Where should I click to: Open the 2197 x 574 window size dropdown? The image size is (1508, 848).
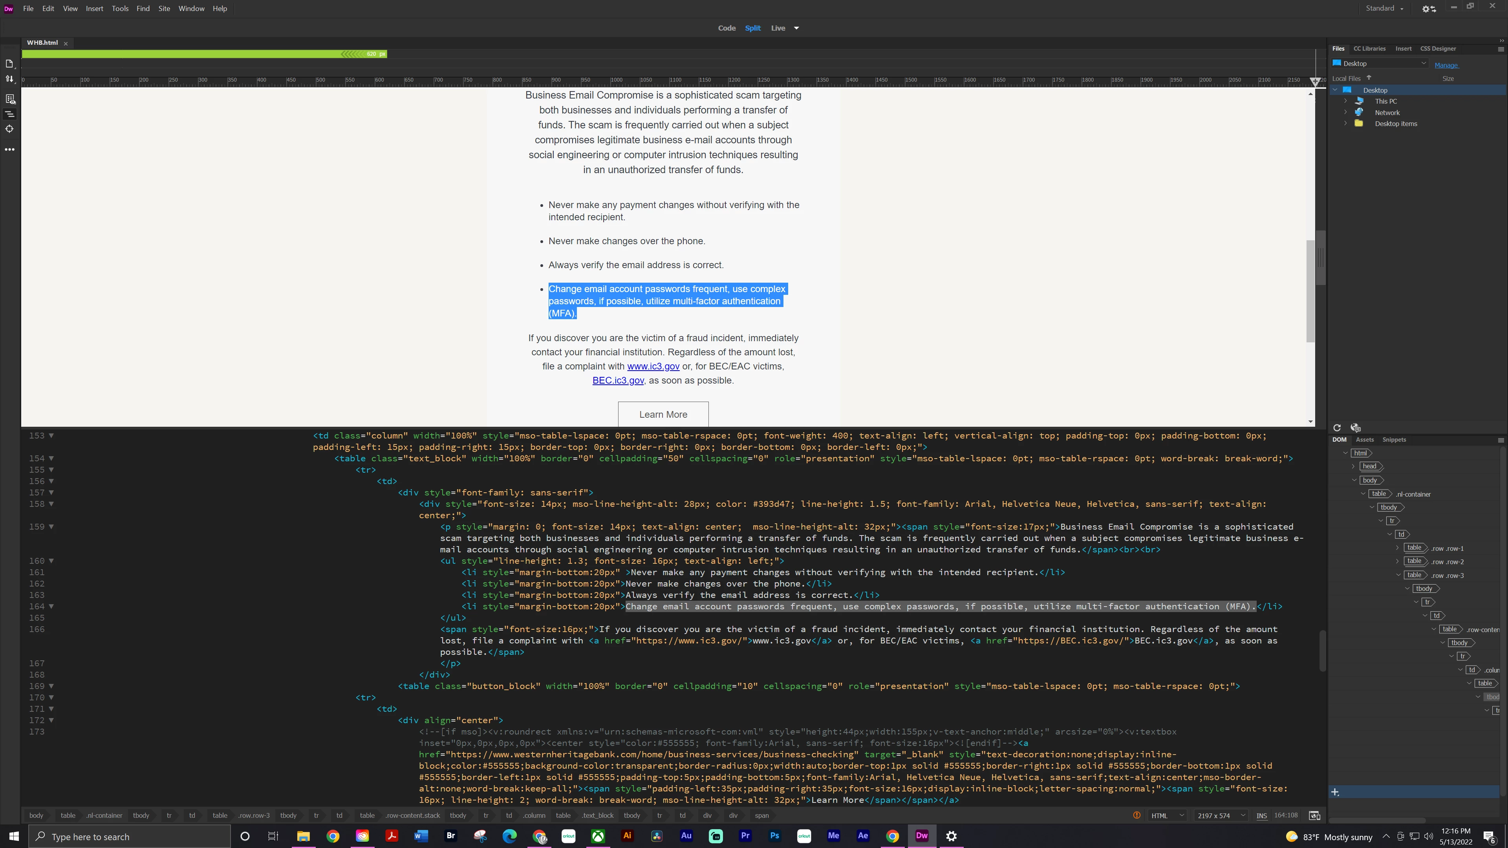click(1221, 815)
